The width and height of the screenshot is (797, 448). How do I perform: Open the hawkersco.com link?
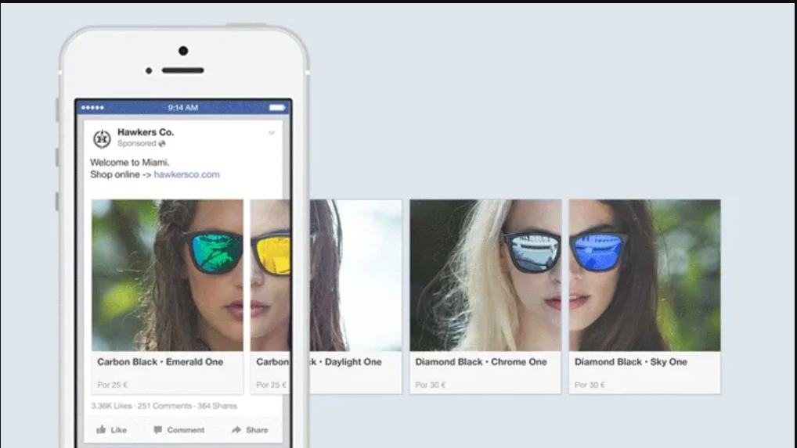click(186, 174)
